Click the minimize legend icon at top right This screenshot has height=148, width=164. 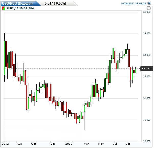(149, 8)
